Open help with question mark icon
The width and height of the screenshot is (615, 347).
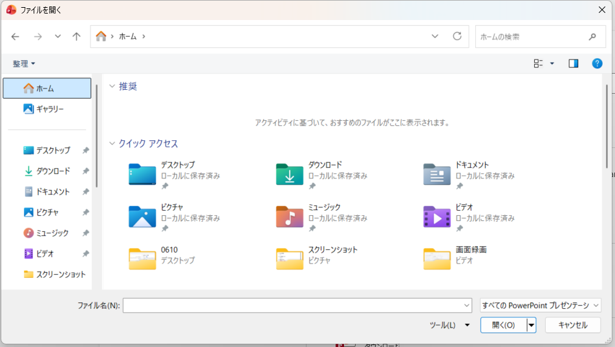pos(597,63)
